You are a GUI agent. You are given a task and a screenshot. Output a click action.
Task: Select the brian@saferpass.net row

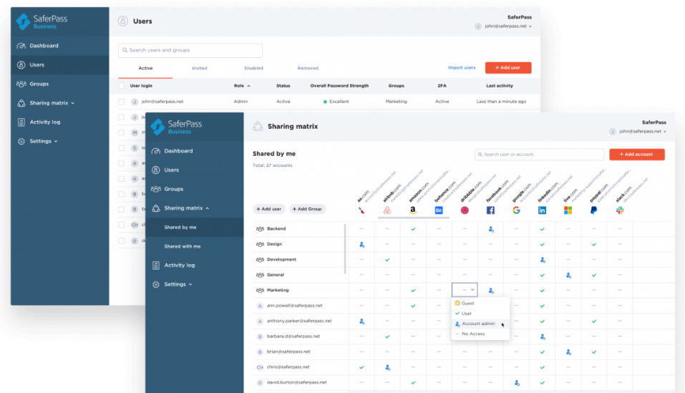click(x=288, y=352)
